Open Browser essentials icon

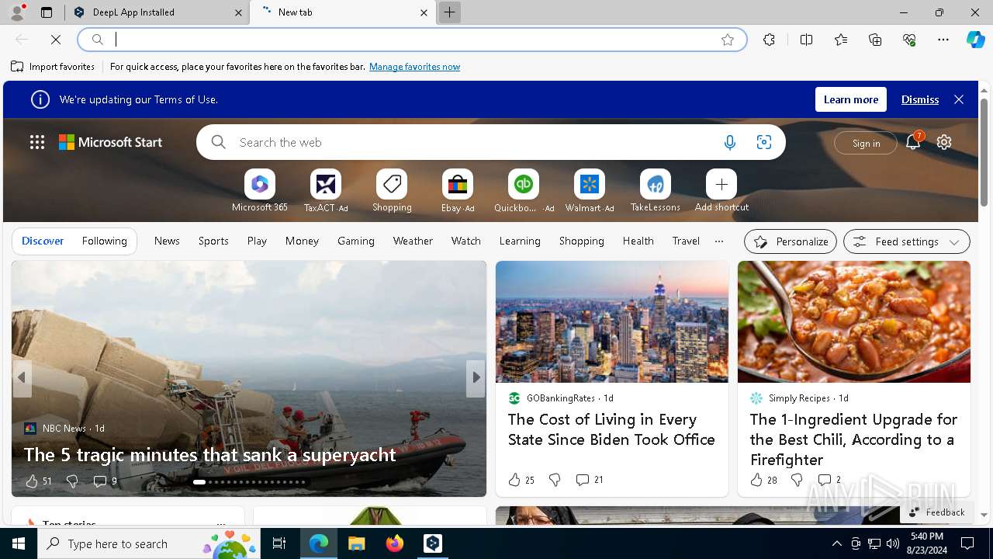(x=909, y=40)
